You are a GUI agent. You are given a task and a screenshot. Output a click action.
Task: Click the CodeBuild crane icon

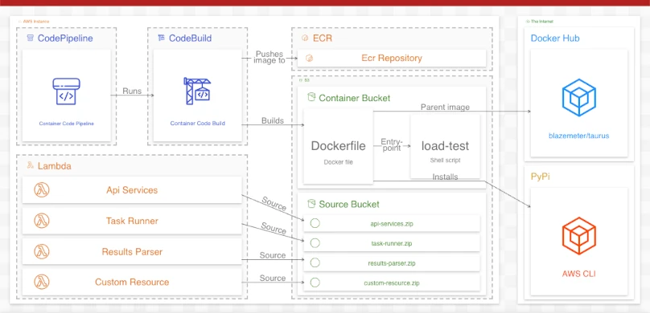click(x=197, y=91)
